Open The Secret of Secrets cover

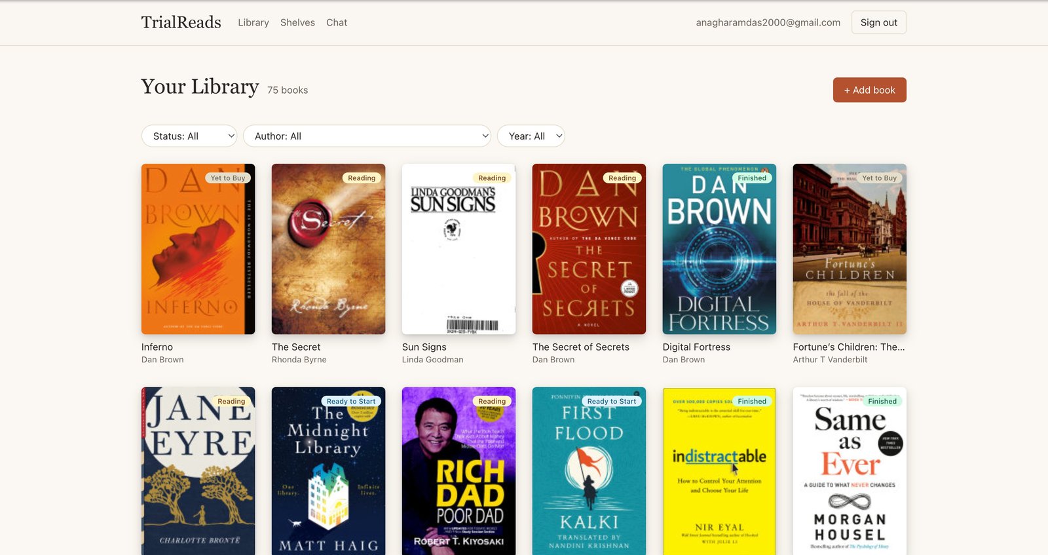coord(589,249)
